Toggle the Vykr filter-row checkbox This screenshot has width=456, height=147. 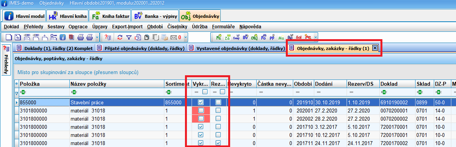click(x=205, y=92)
